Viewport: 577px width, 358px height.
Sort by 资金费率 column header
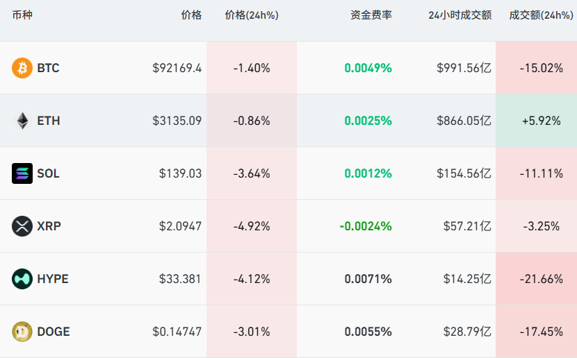click(x=371, y=15)
